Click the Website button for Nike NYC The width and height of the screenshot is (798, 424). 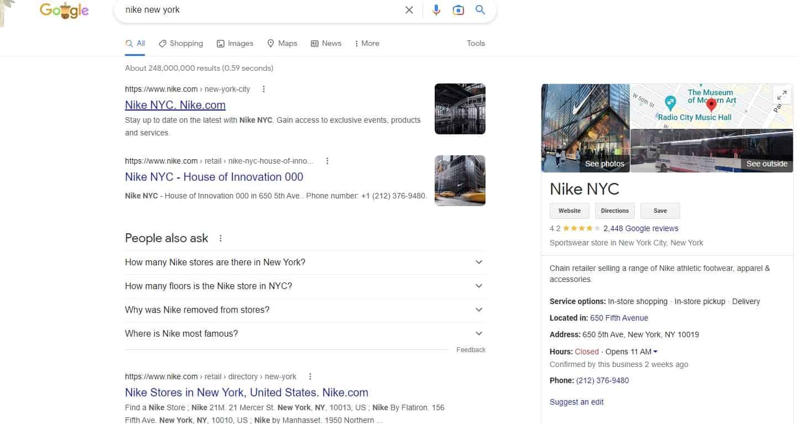tap(570, 211)
